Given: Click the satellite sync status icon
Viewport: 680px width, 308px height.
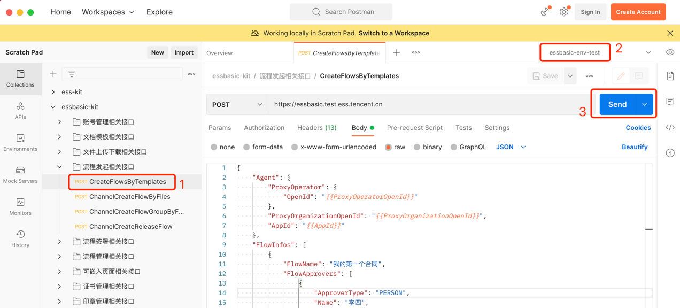Looking at the screenshot, I should click(545, 12).
